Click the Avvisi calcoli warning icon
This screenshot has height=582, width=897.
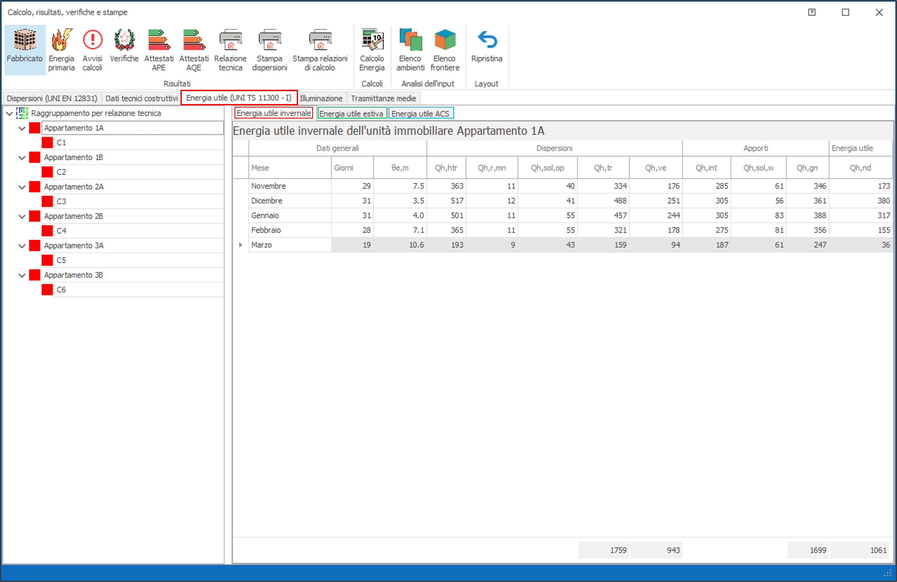click(92, 49)
